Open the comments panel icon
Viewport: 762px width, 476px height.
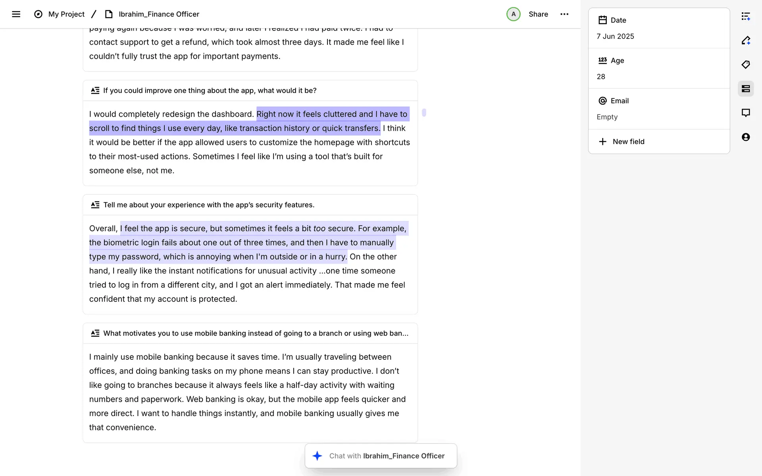pyautogui.click(x=746, y=113)
